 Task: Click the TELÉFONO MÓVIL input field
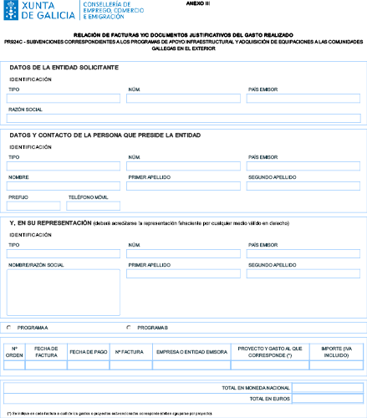tap(94, 206)
